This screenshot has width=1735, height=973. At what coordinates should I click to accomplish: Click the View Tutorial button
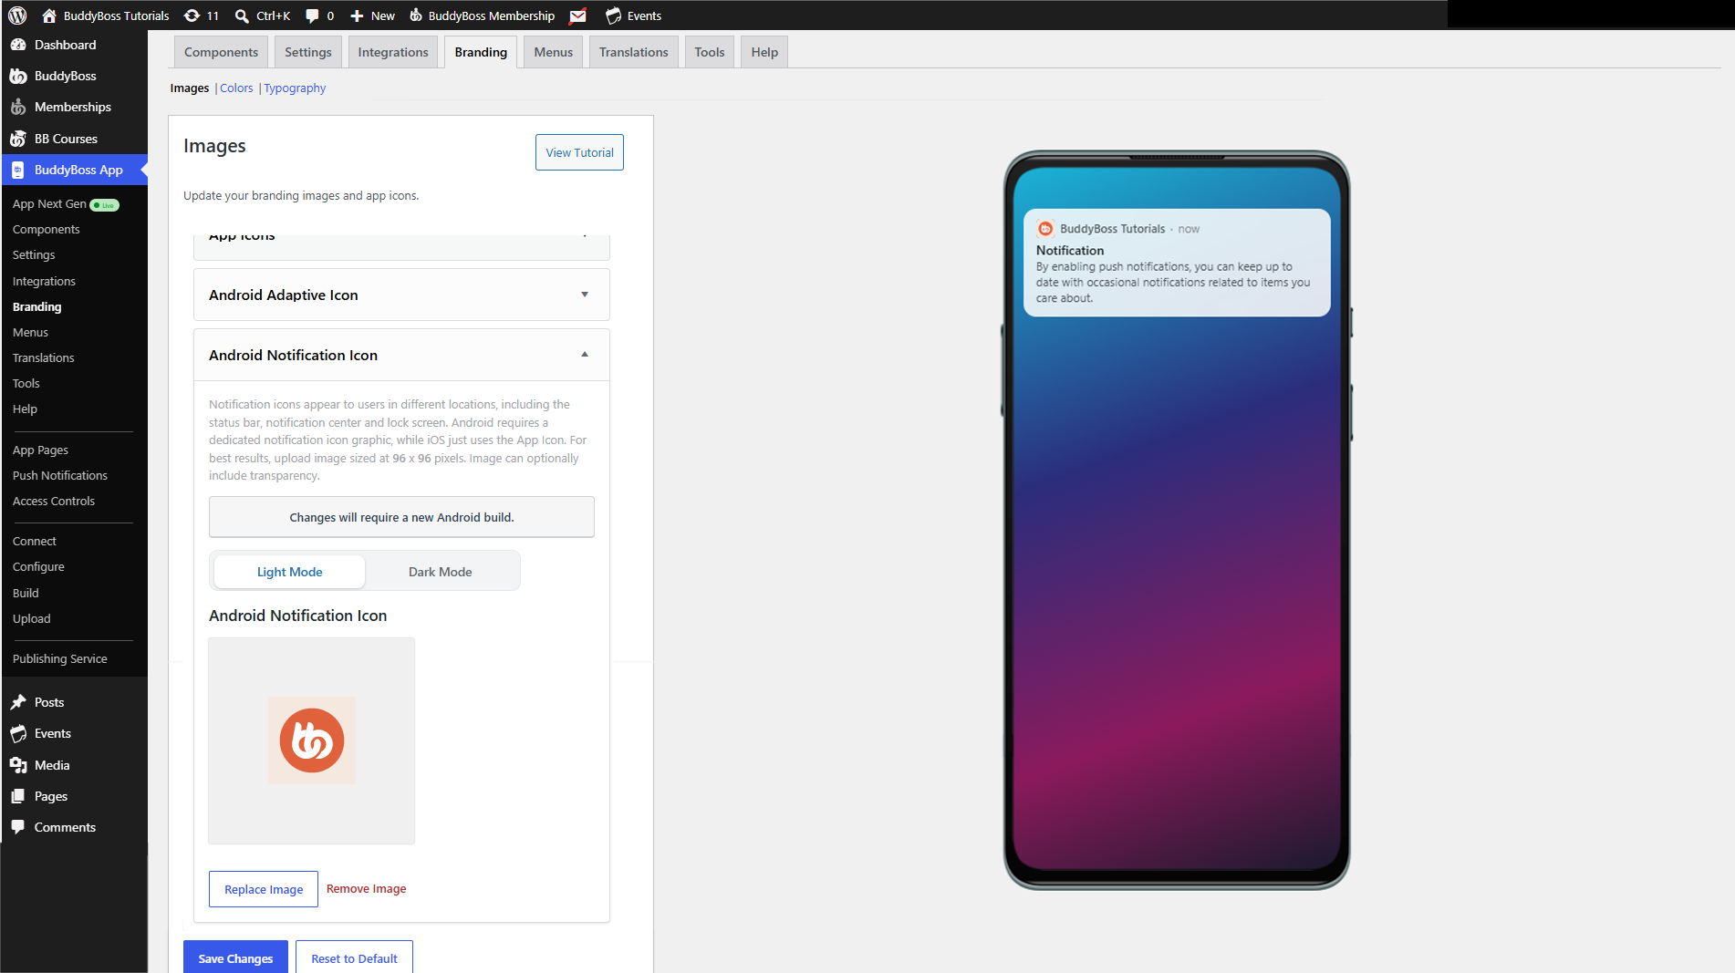(579, 152)
